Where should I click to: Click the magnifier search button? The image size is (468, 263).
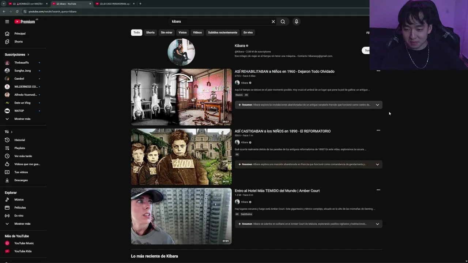(283, 22)
